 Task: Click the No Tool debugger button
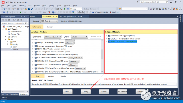[114, 12]
